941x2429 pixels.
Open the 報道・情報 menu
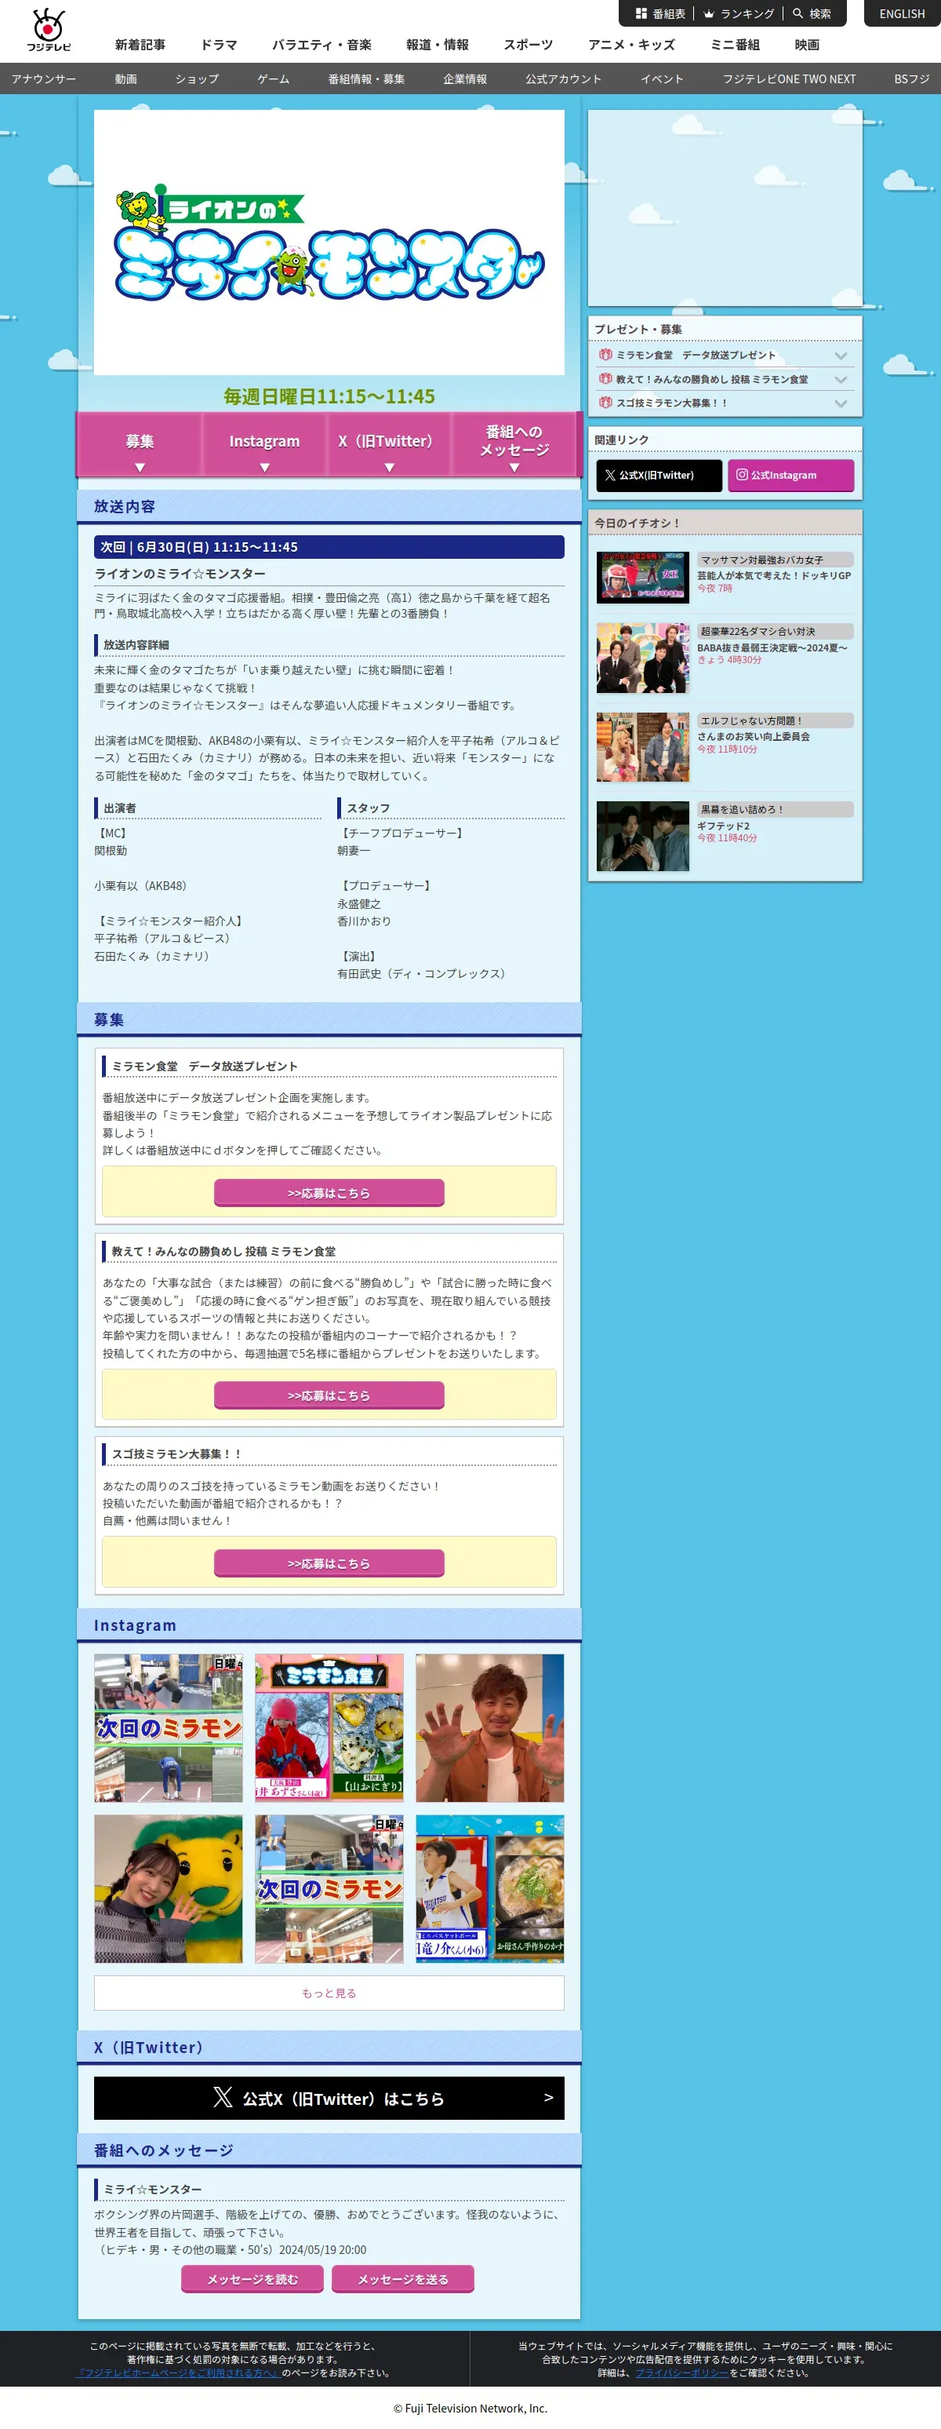pyautogui.click(x=437, y=44)
